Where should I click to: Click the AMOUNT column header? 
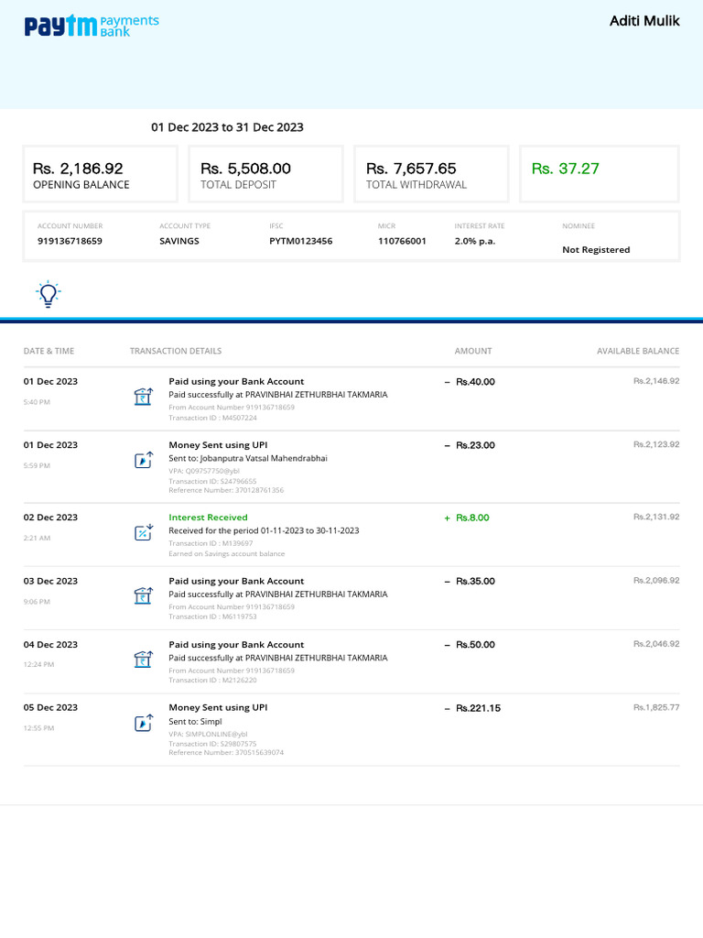pyautogui.click(x=473, y=351)
